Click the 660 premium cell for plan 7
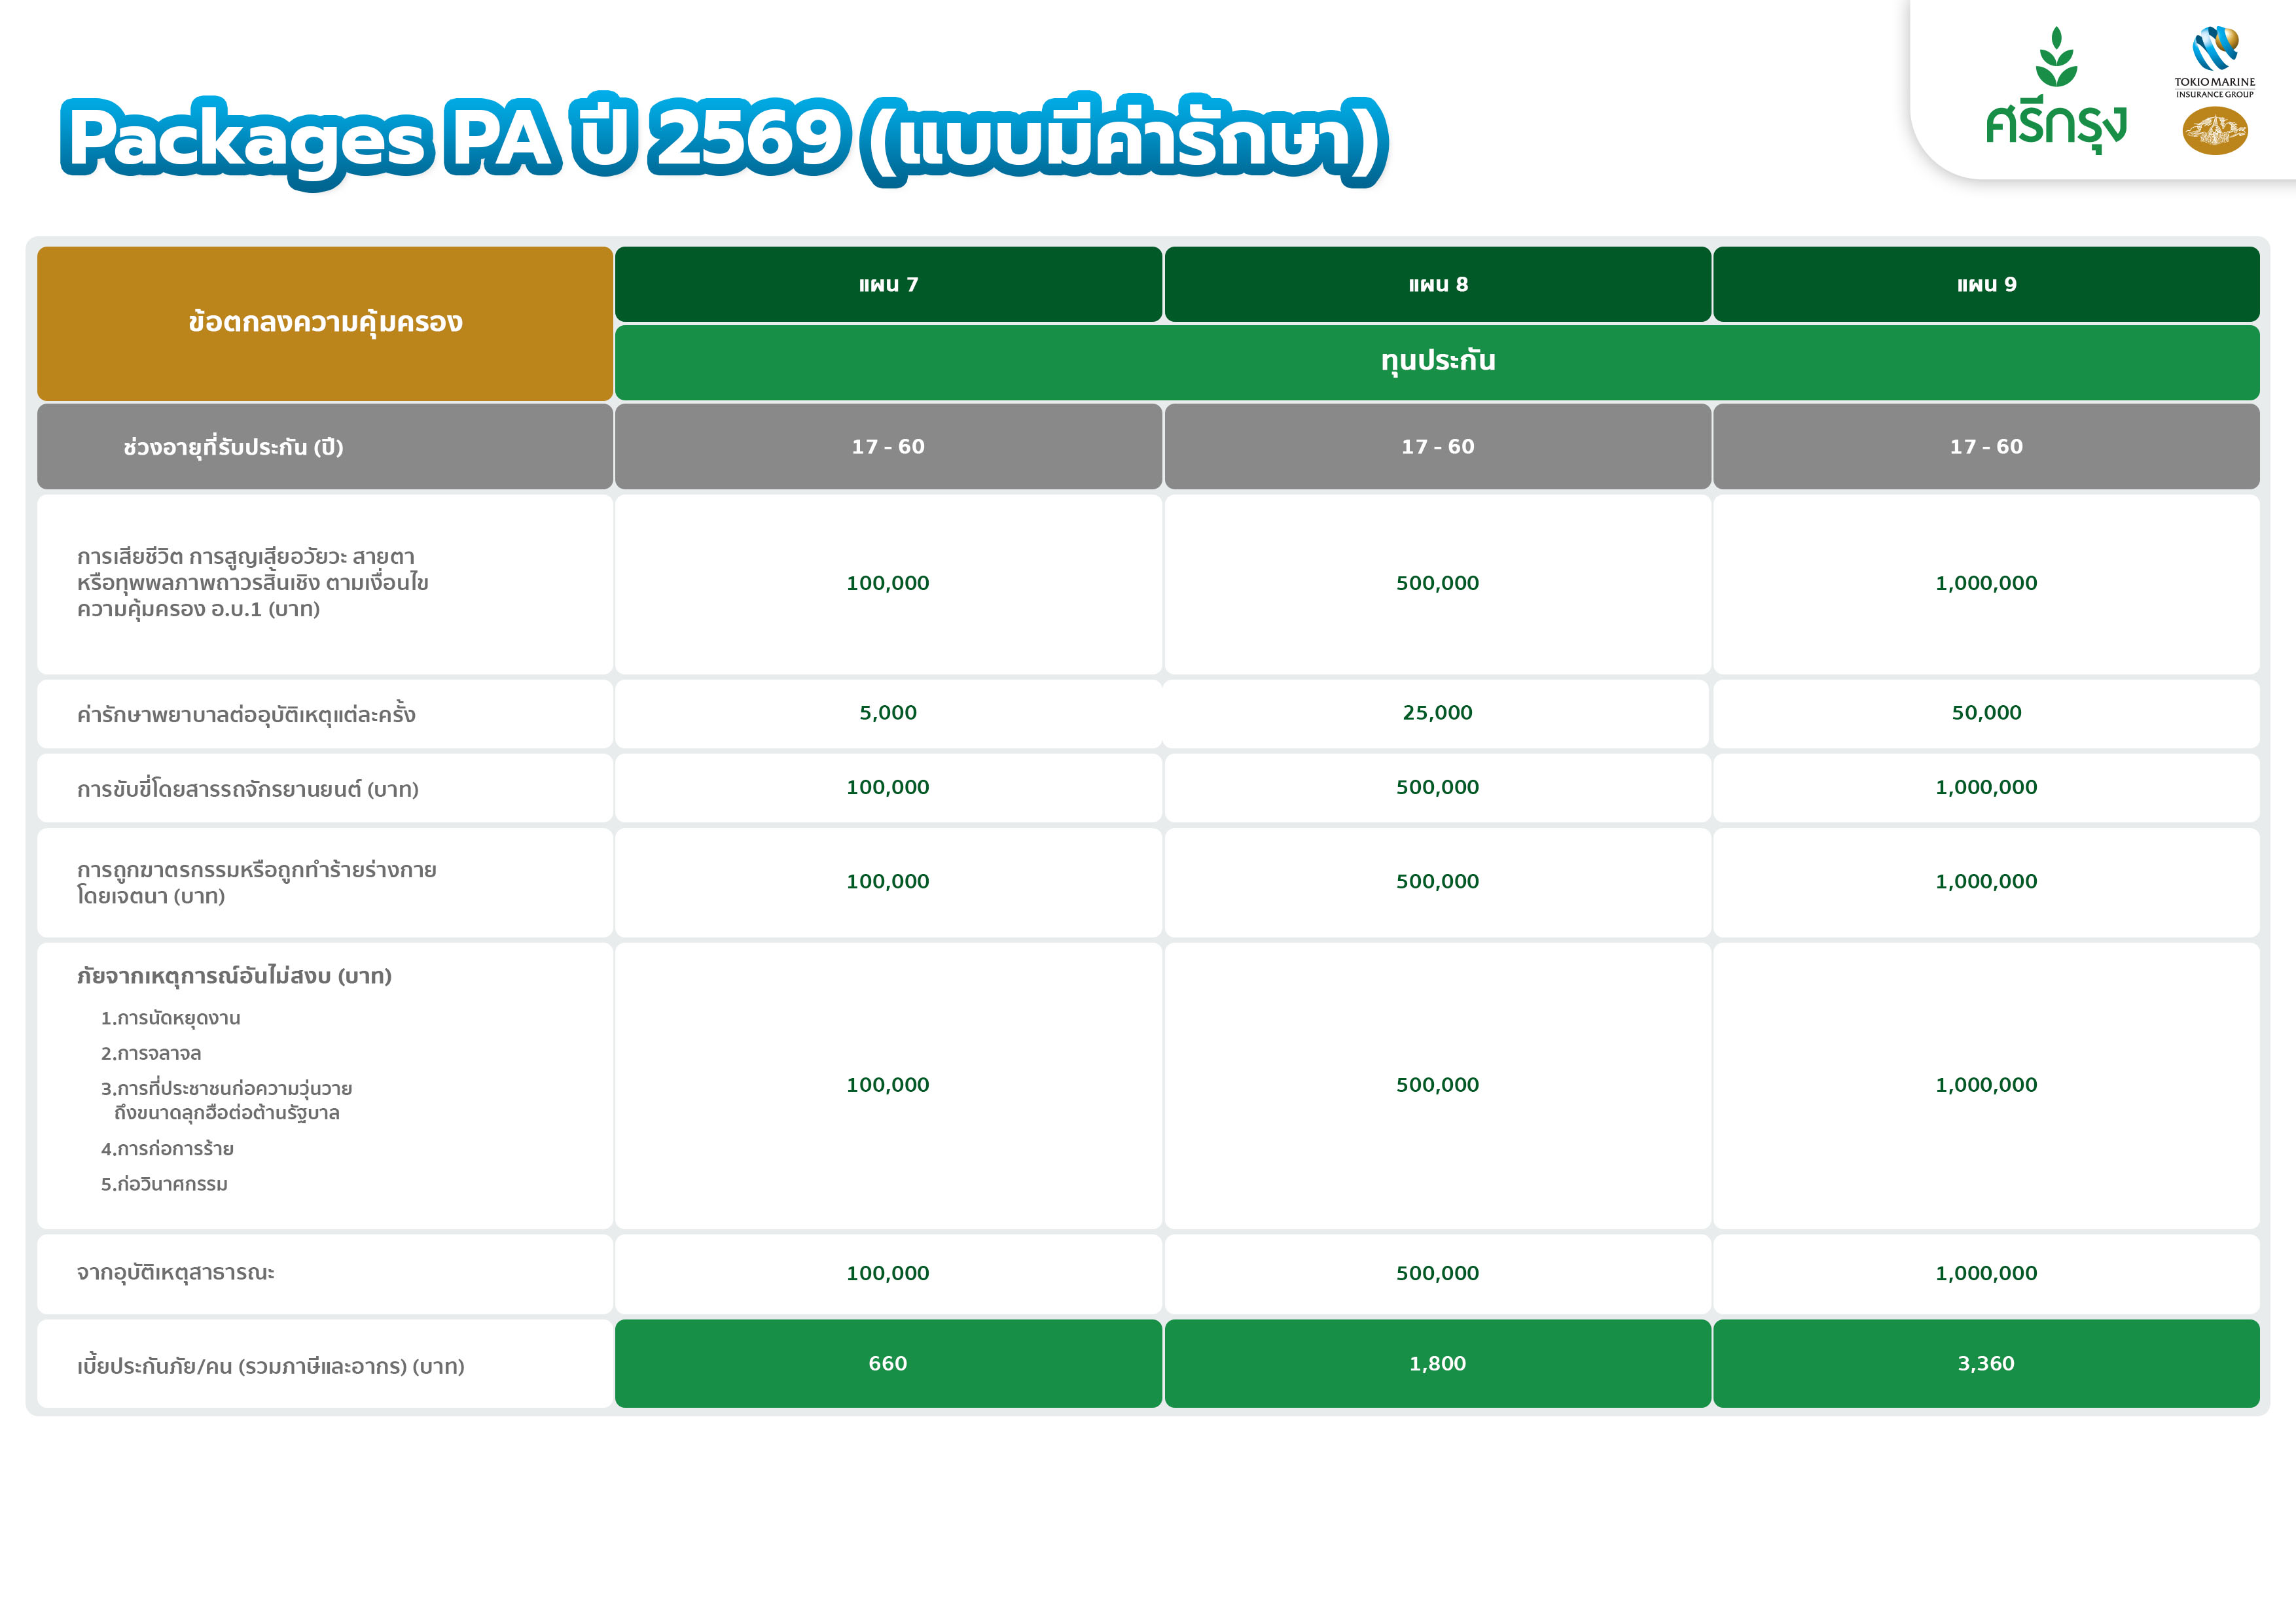The height and width of the screenshot is (1623, 2296). [888, 1364]
